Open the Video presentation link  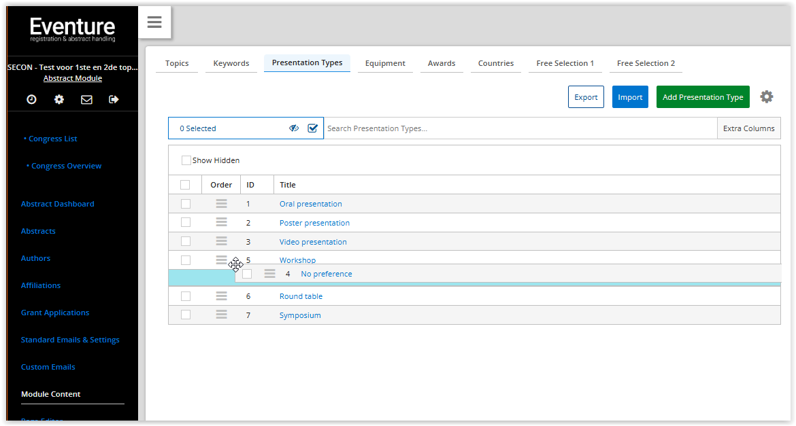313,242
